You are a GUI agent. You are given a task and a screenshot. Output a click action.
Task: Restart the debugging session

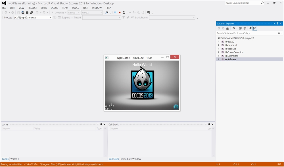click(x=124, y=12)
